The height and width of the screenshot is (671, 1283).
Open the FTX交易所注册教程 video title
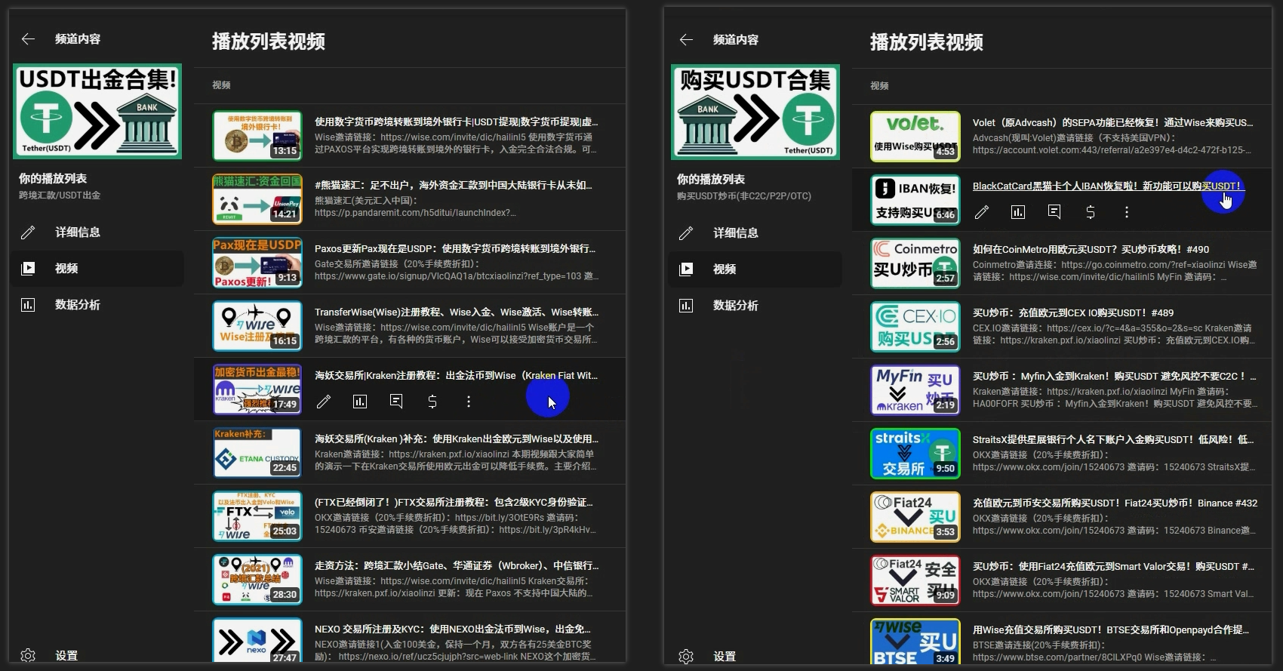pyautogui.click(x=454, y=502)
